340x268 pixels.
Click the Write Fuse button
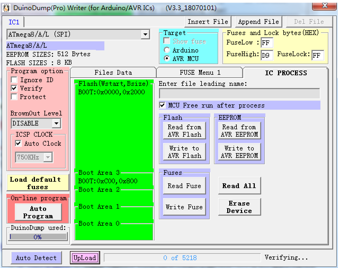184,207
